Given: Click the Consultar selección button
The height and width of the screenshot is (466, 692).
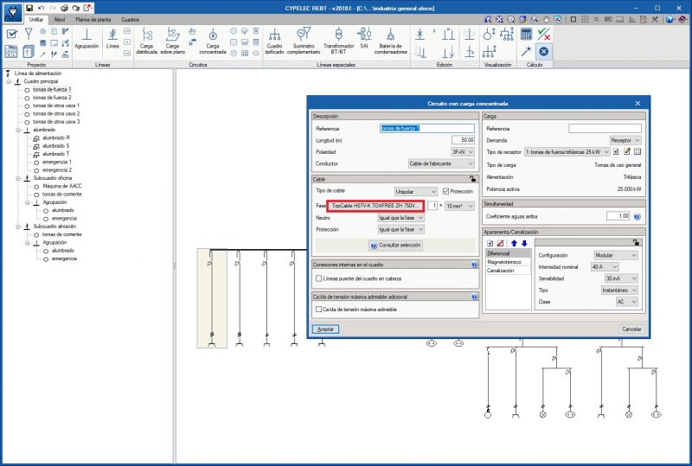Looking at the screenshot, I should tap(395, 246).
